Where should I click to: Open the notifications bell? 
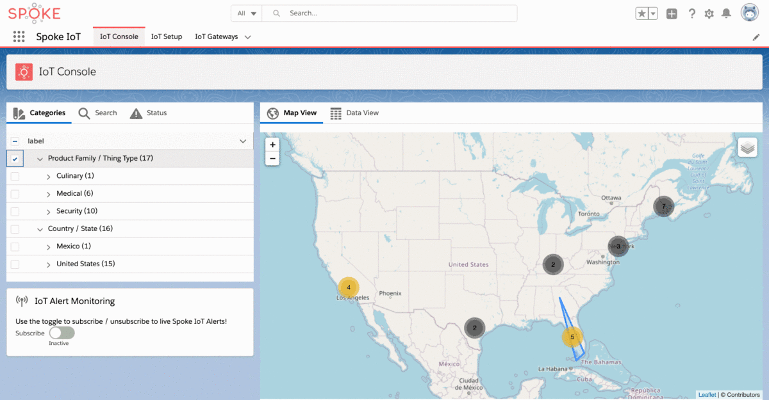(x=727, y=13)
